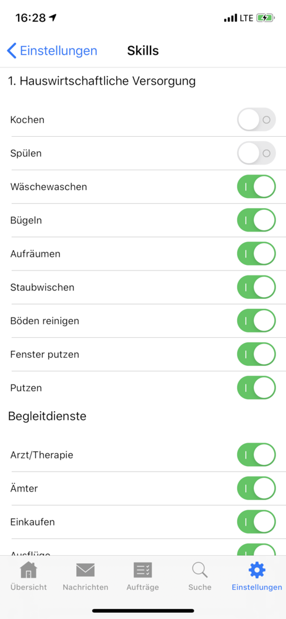Open the Aufträge checklist icon
Image resolution: width=286 pixels, height=619 pixels.
tap(142, 570)
